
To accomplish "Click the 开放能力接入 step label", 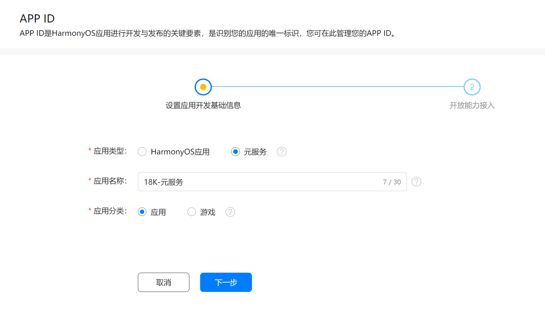I will tap(472, 106).
